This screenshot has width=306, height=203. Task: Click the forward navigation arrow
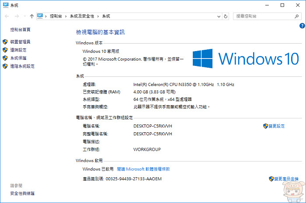17,16
